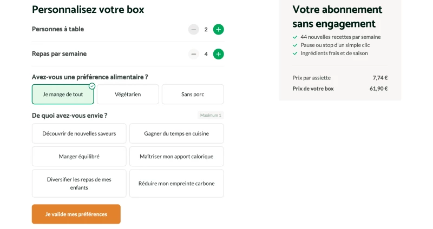Image resolution: width=433 pixels, height=229 pixels.
Task: Click Je valide mes préférences button
Action: pyautogui.click(x=76, y=214)
